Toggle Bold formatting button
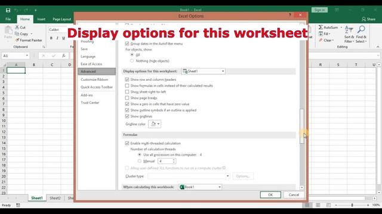Viewport: 382px width, 214px height. click(x=51, y=38)
